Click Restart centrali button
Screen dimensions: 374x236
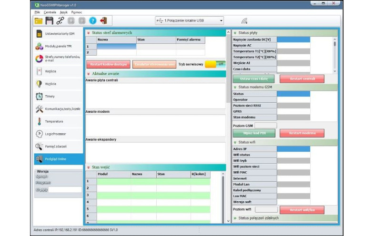302,79
